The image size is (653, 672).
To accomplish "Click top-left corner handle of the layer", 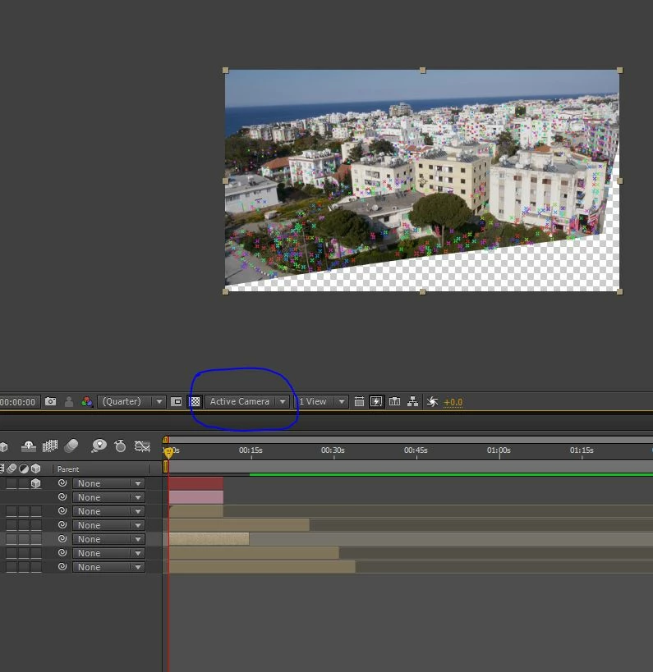I will pos(226,71).
